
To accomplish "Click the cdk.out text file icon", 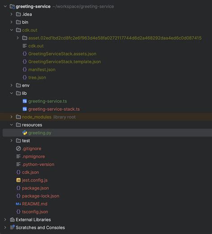I will pos(25,46).
